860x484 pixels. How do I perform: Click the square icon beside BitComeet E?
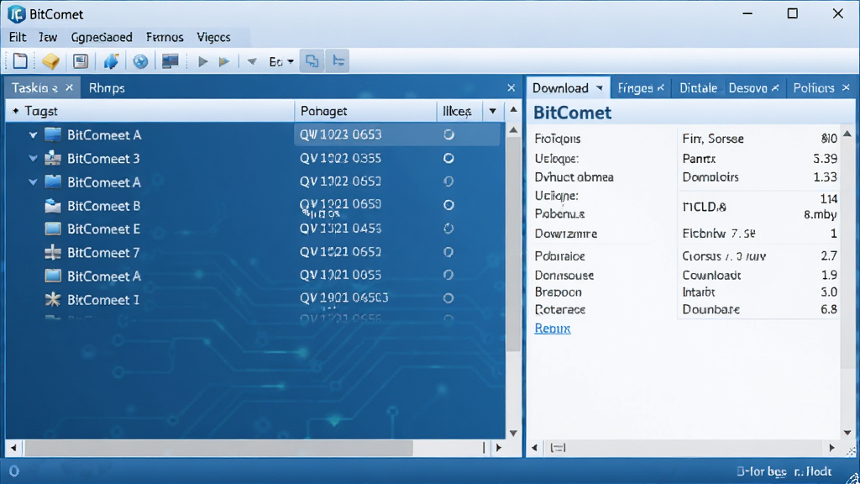pyautogui.click(x=53, y=229)
